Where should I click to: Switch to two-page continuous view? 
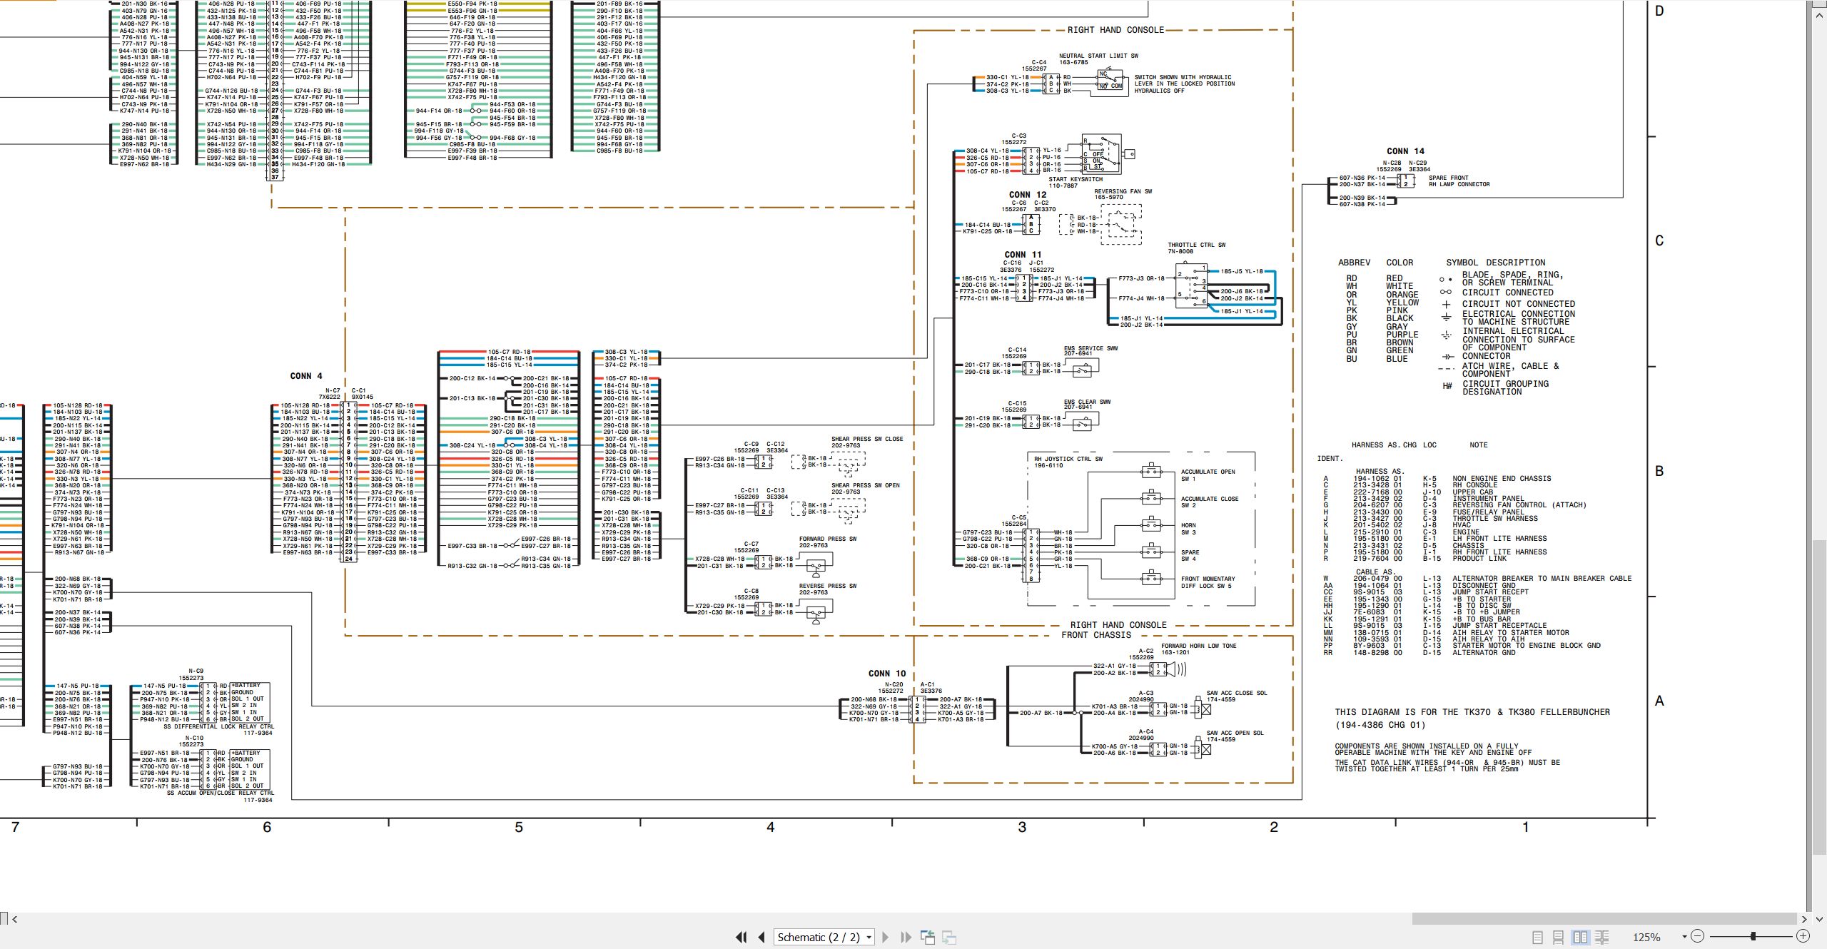[x=1602, y=937]
